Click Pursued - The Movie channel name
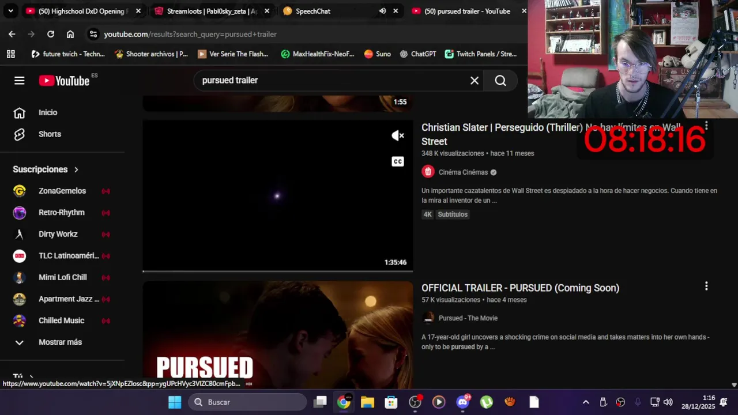 click(x=468, y=318)
